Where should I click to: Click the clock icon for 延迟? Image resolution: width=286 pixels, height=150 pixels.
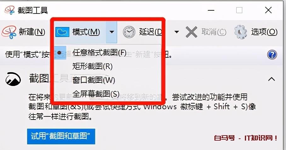coord(129,32)
